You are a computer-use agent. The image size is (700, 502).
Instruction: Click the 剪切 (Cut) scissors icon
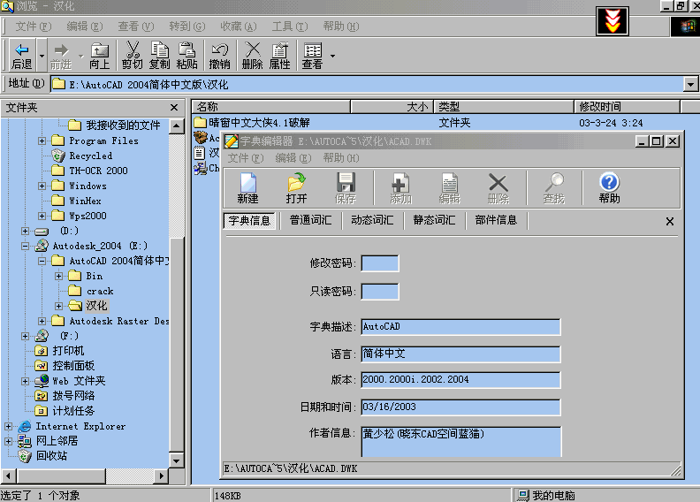pyautogui.click(x=133, y=56)
